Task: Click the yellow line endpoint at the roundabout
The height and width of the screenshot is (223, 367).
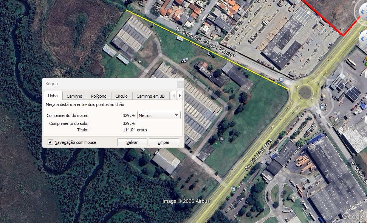Action: click(x=289, y=90)
